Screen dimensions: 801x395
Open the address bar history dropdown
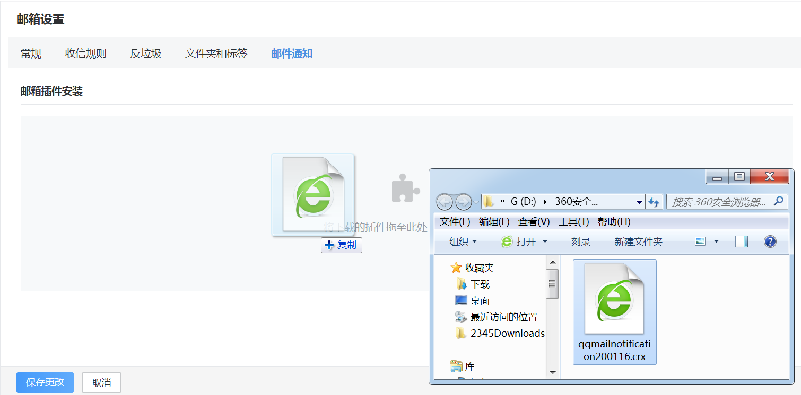tap(639, 202)
